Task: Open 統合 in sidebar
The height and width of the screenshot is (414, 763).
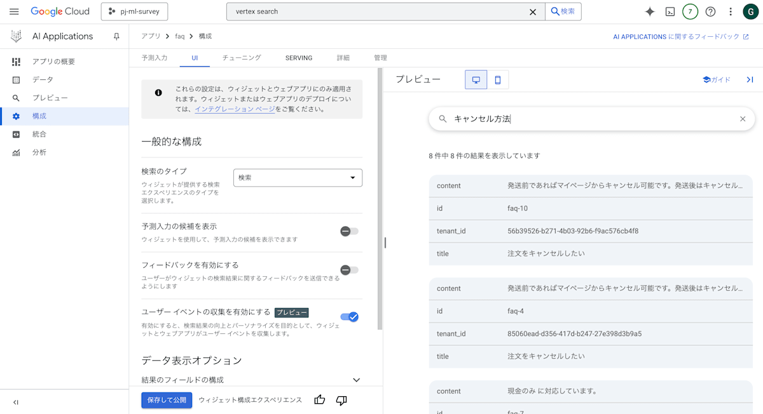Action: [64, 134]
